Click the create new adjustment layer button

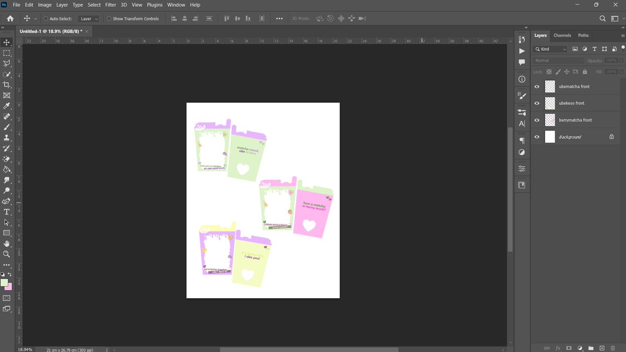coord(580,348)
